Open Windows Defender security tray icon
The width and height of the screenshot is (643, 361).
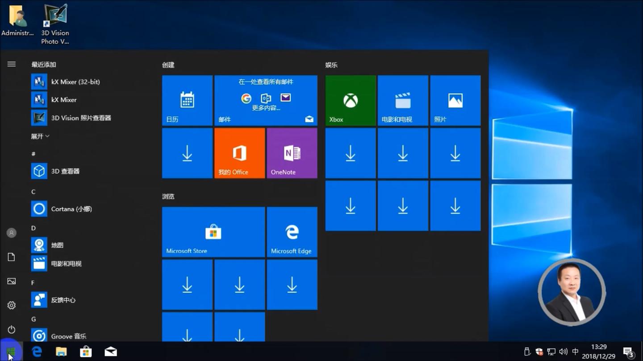tap(539, 352)
